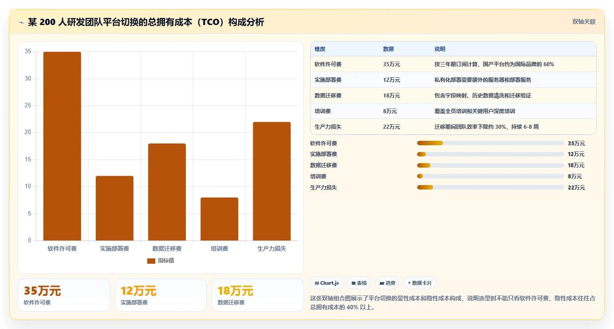Click the 18万元 value in the table

tap(392, 96)
